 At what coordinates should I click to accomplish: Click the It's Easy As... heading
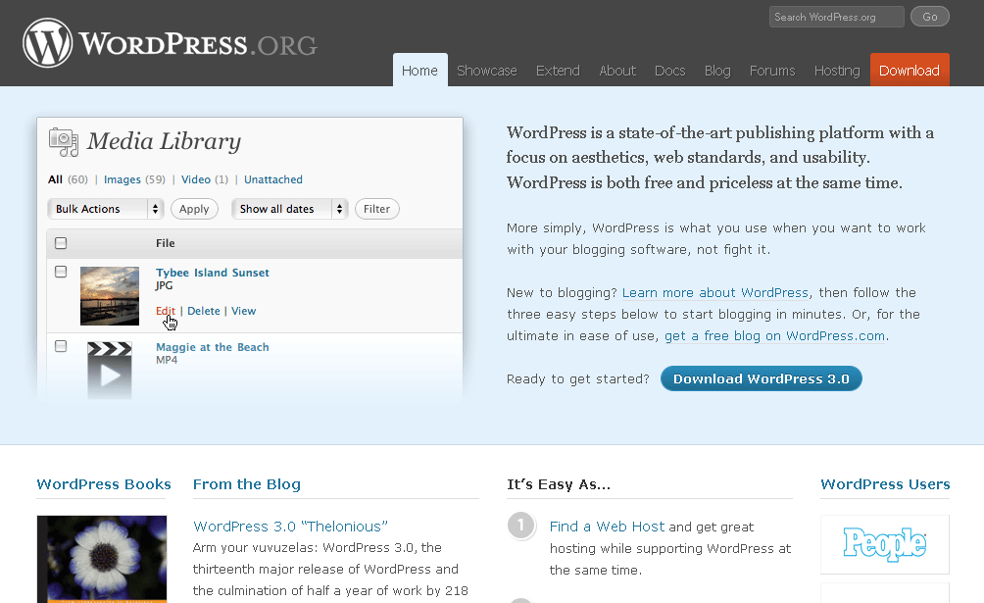(x=559, y=484)
